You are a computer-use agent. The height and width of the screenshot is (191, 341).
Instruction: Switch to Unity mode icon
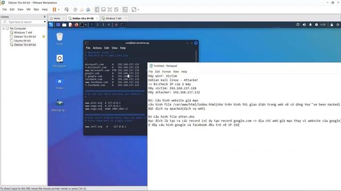[x=116, y=10]
